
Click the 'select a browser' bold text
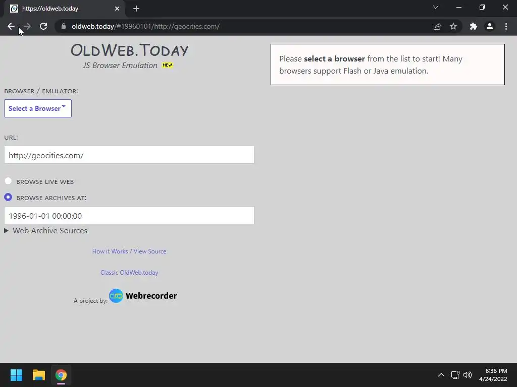[334, 58]
